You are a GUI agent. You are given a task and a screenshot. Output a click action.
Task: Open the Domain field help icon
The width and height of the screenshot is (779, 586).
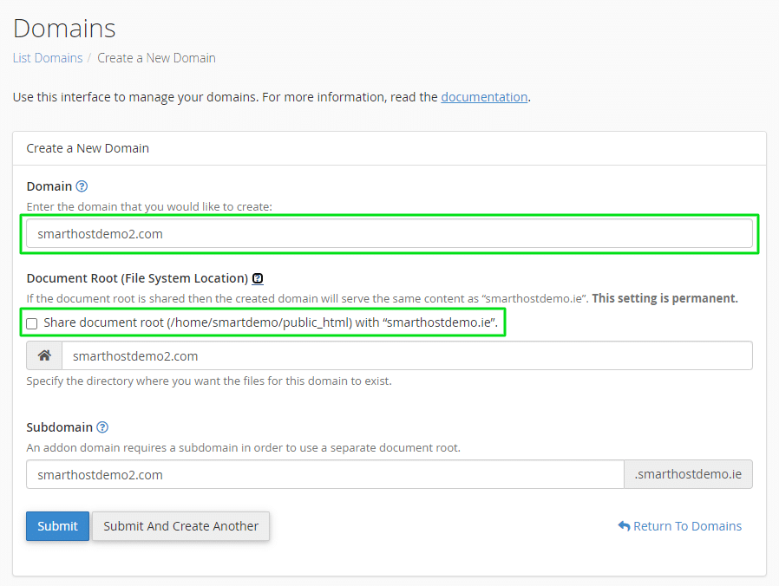[x=82, y=186]
